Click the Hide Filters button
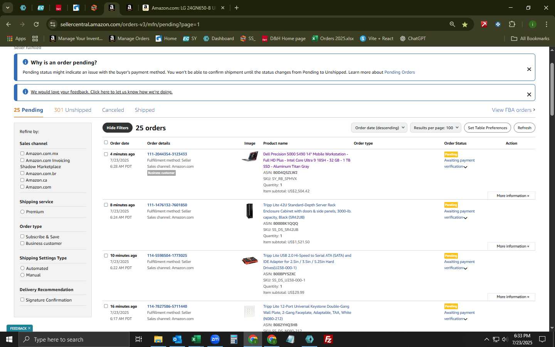 (x=118, y=128)
